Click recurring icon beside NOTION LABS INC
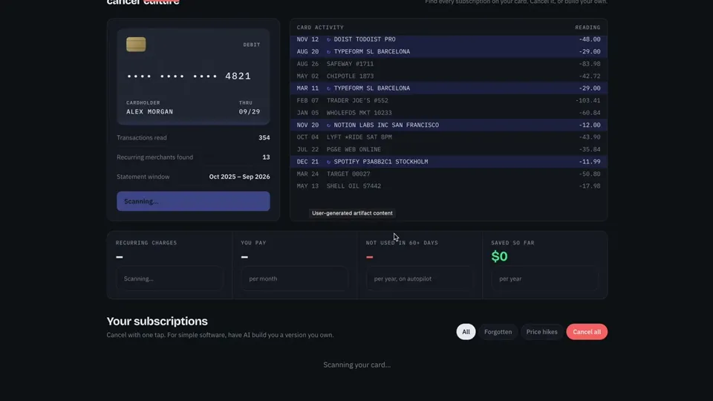Viewport: 713px width, 401px height. (329, 125)
